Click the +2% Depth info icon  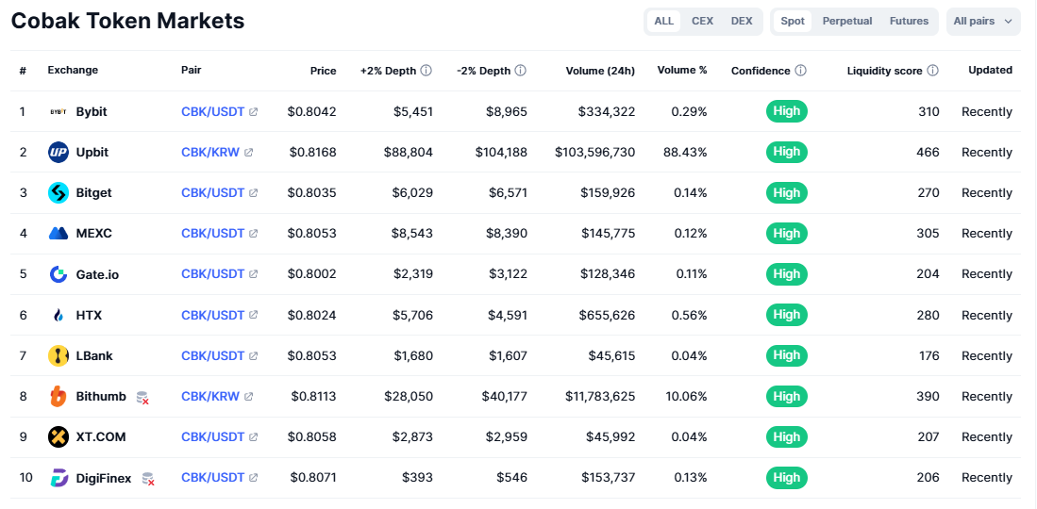(x=427, y=70)
